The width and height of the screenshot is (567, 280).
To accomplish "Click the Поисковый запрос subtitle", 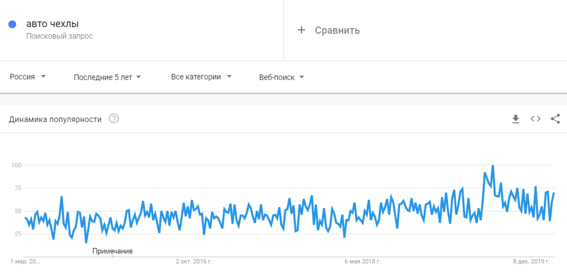I will [x=60, y=36].
